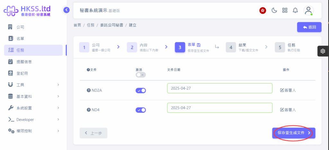Click the help icon beside ND4
Image resolution: width=329 pixels, height=150 pixels.
pos(89,110)
